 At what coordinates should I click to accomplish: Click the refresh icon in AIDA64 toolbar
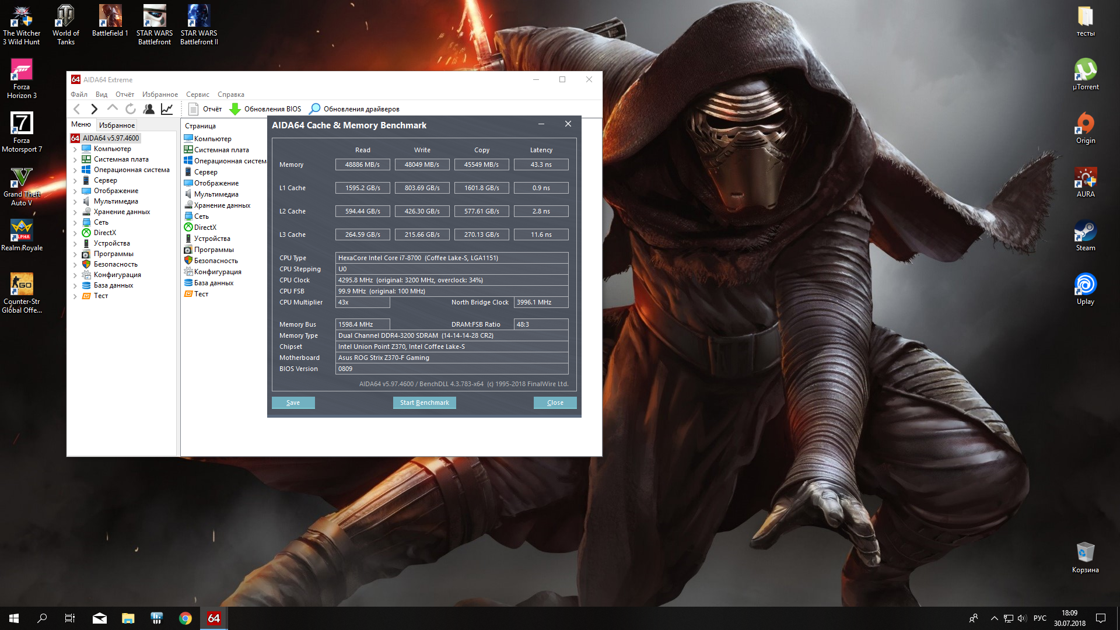[x=131, y=109]
